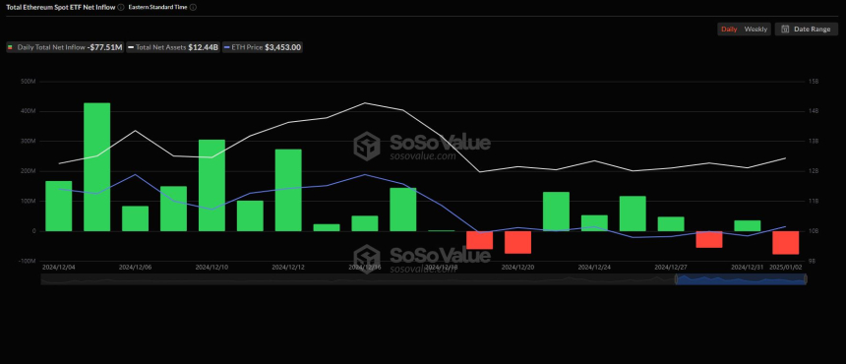This screenshot has width=846, height=364.
Task: Select the green bar above 2024/12/10
Action: click(x=211, y=186)
